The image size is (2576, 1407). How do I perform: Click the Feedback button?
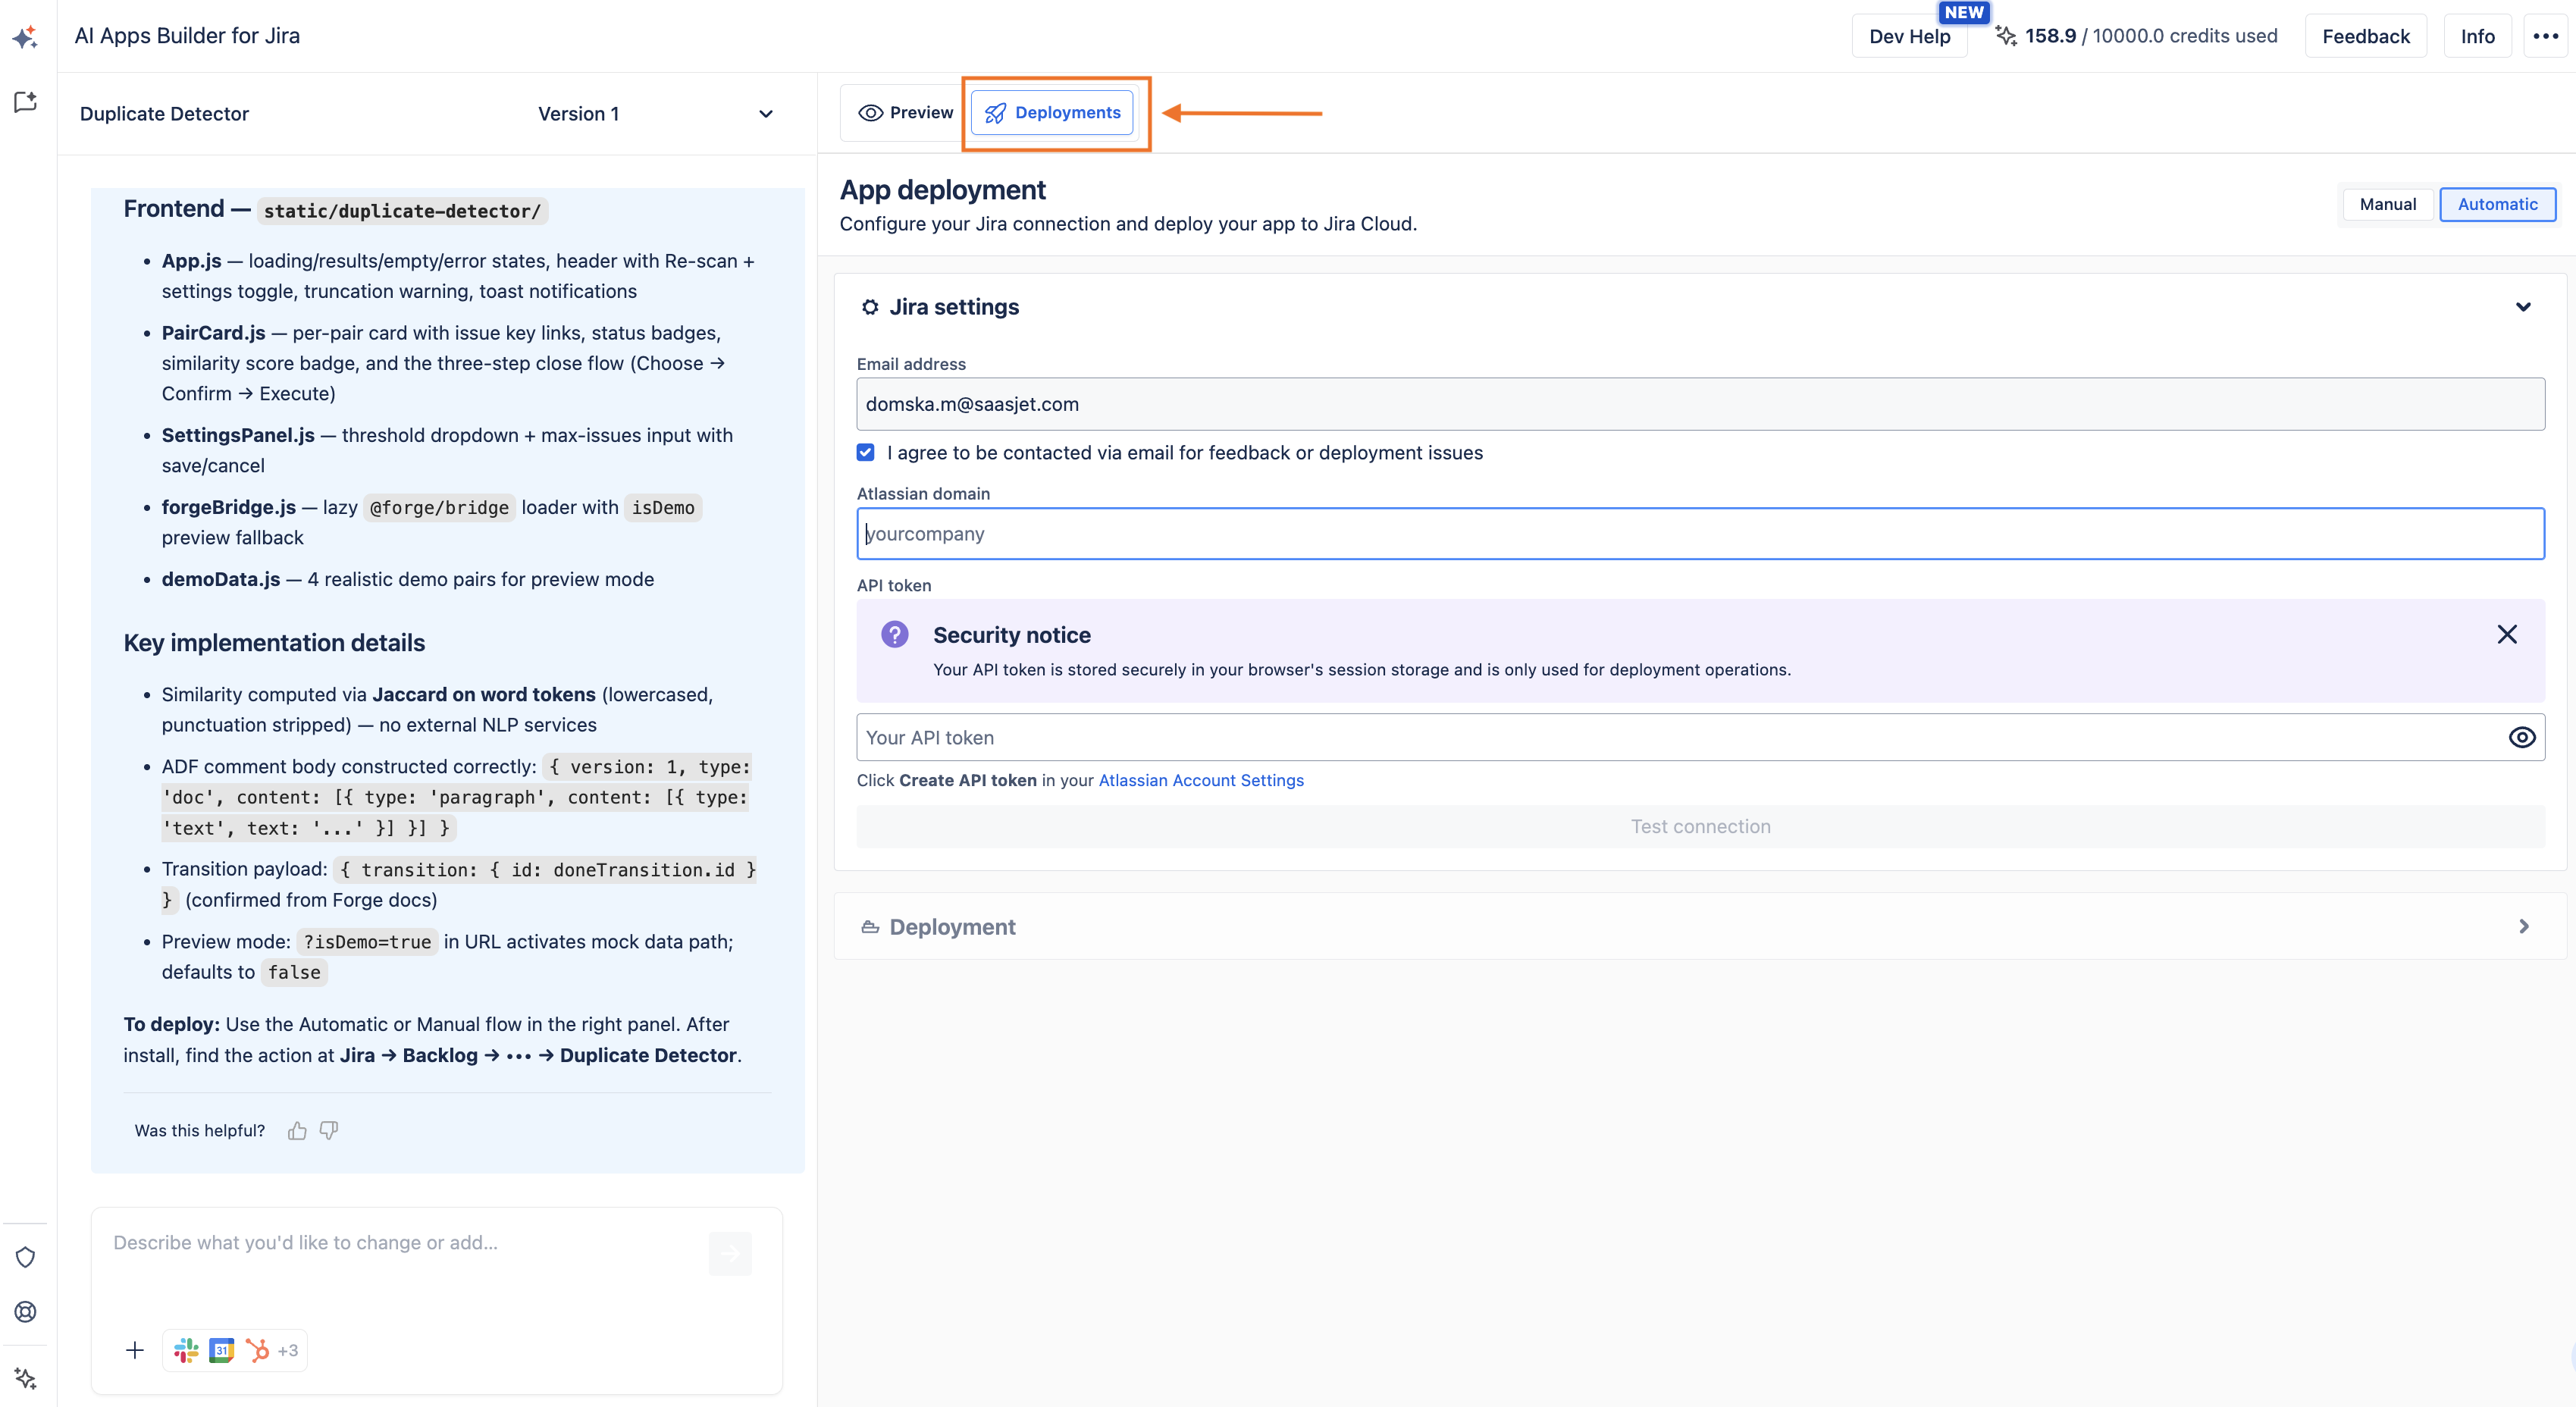(2365, 36)
